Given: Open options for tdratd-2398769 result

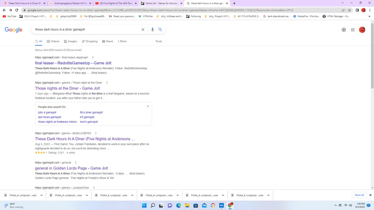Looking at the screenshot, I should tap(96, 133).
